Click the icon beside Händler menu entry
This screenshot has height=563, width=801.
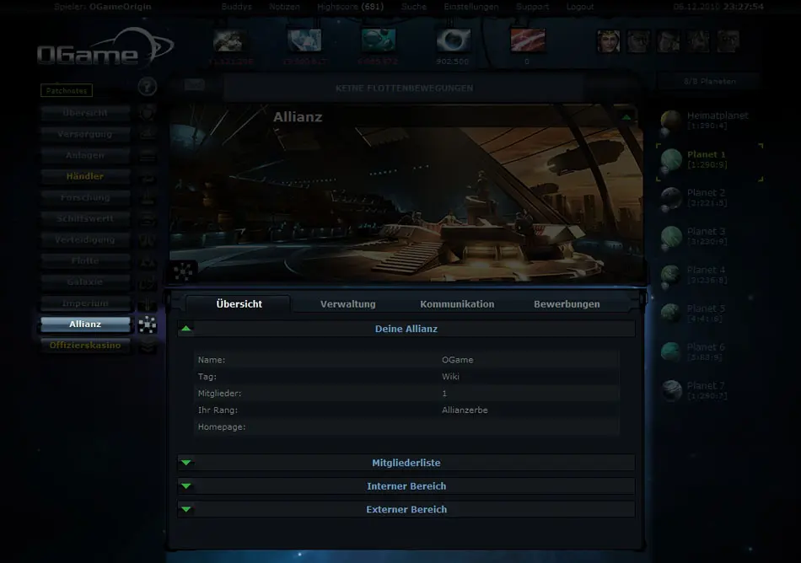[x=147, y=176]
